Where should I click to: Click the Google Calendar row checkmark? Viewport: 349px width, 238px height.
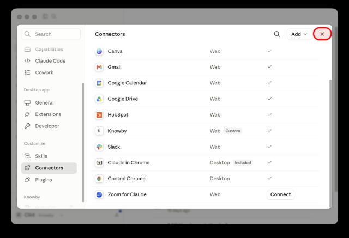coord(269,83)
